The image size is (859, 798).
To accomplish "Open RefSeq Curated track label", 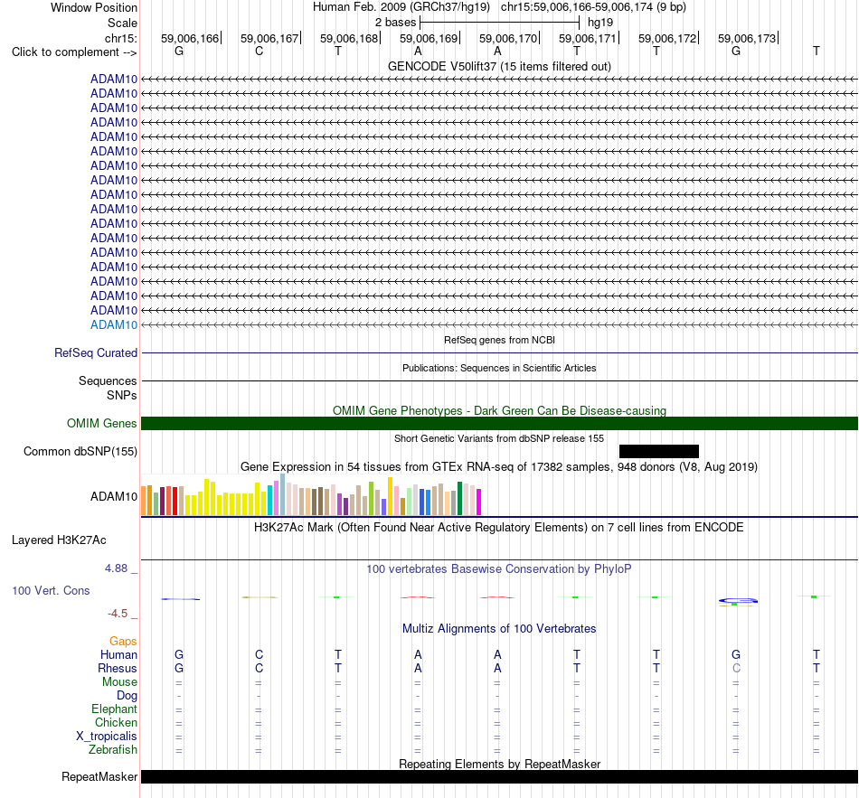I will click(x=96, y=352).
